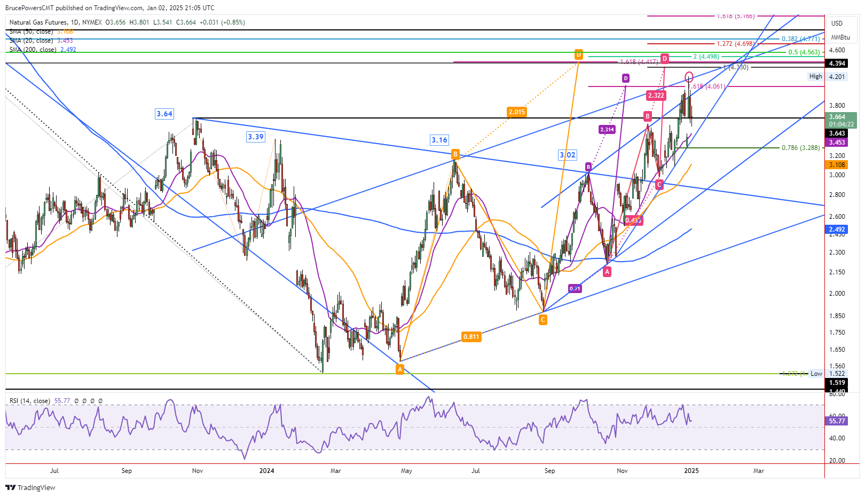Image resolution: width=865 pixels, height=497 pixels.
Task: Click the MMBtu unit label on the price axis
Action: click(840, 37)
